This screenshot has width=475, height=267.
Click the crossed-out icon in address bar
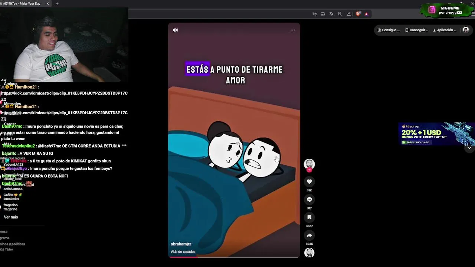314,14
